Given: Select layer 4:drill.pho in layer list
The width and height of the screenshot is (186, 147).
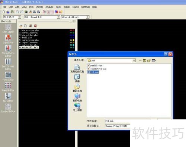Looking at the screenshot, I should pyautogui.click(x=26, y=38).
